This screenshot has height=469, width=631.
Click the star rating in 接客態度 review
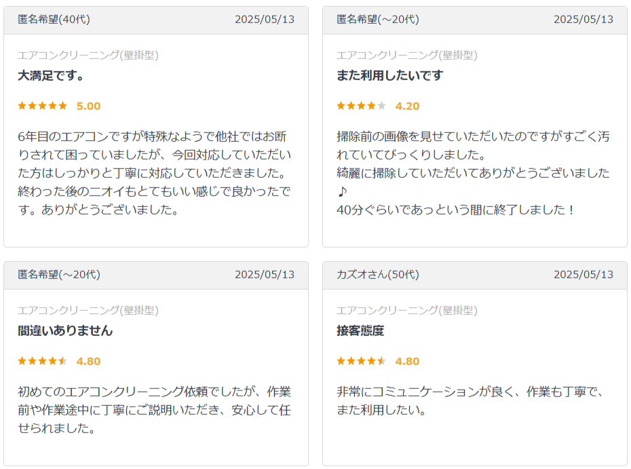point(361,361)
